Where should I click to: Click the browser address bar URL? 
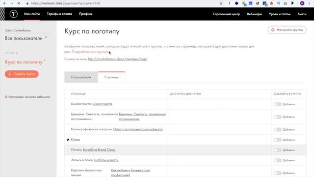65,3
